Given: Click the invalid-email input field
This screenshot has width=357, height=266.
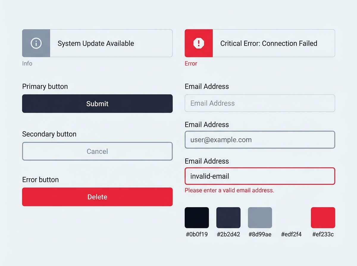Looking at the screenshot, I should coord(260,176).
